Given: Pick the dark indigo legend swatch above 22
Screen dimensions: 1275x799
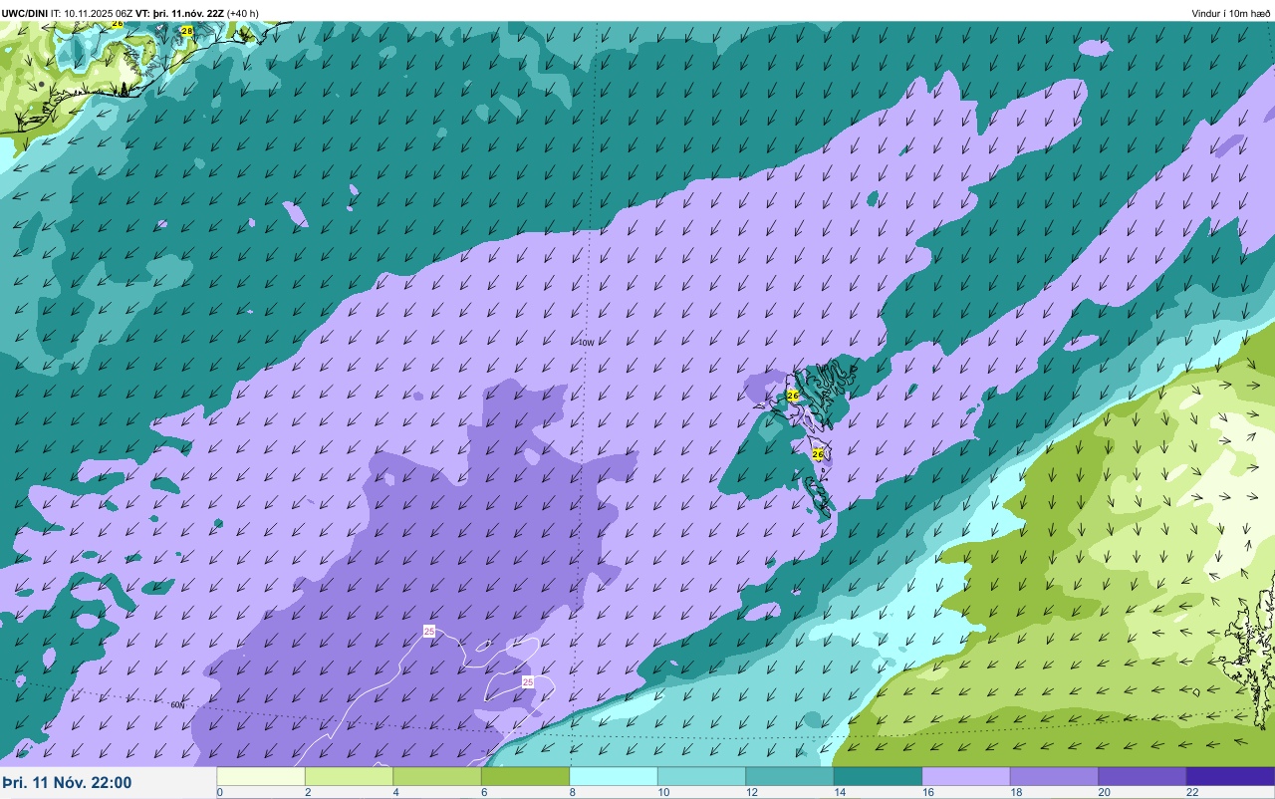Looking at the screenshot, I should pos(1230,776).
